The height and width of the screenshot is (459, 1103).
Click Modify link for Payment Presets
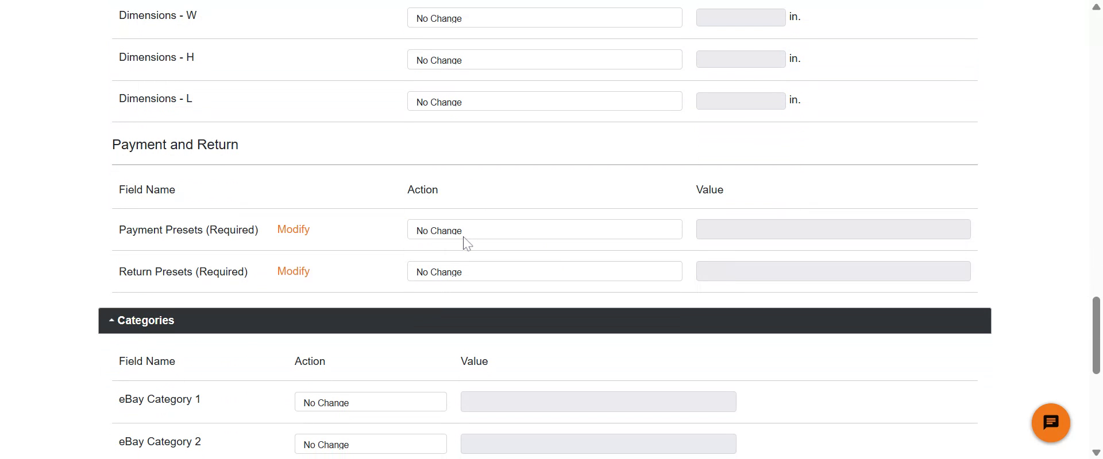click(x=293, y=229)
